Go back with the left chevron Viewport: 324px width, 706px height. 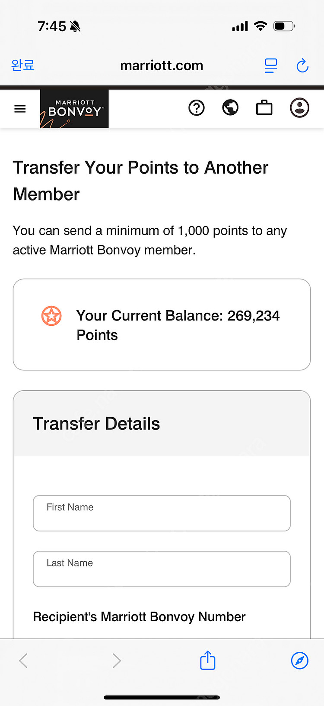tap(23, 661)
